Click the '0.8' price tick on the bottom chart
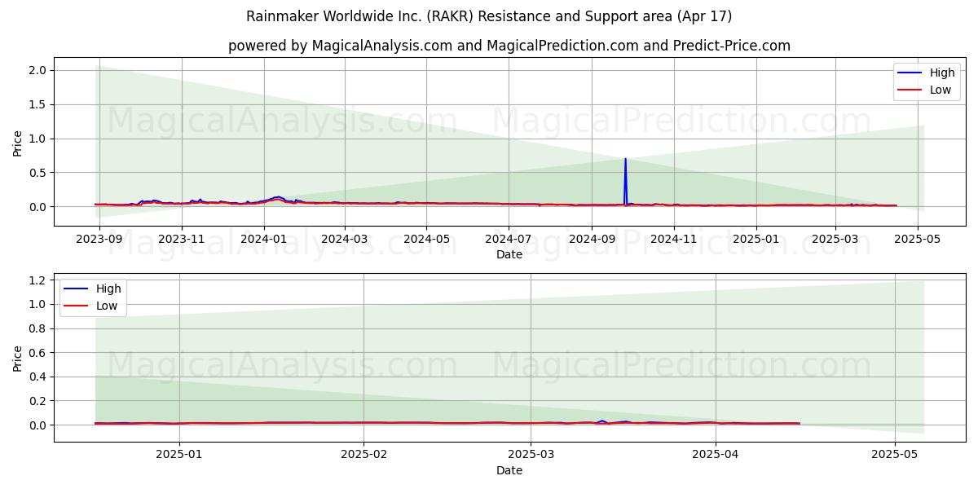 pyautogui.click(x=39, y=328)
